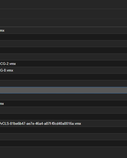Click the topmost partially visible table row
Screen dimensions: 127x158
[63, 4]
